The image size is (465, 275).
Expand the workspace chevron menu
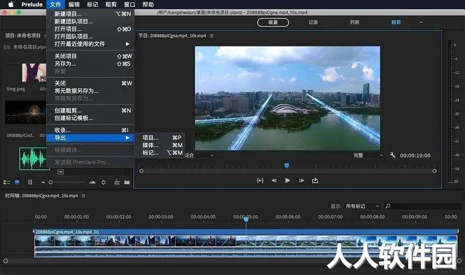(x=421, y=22)
